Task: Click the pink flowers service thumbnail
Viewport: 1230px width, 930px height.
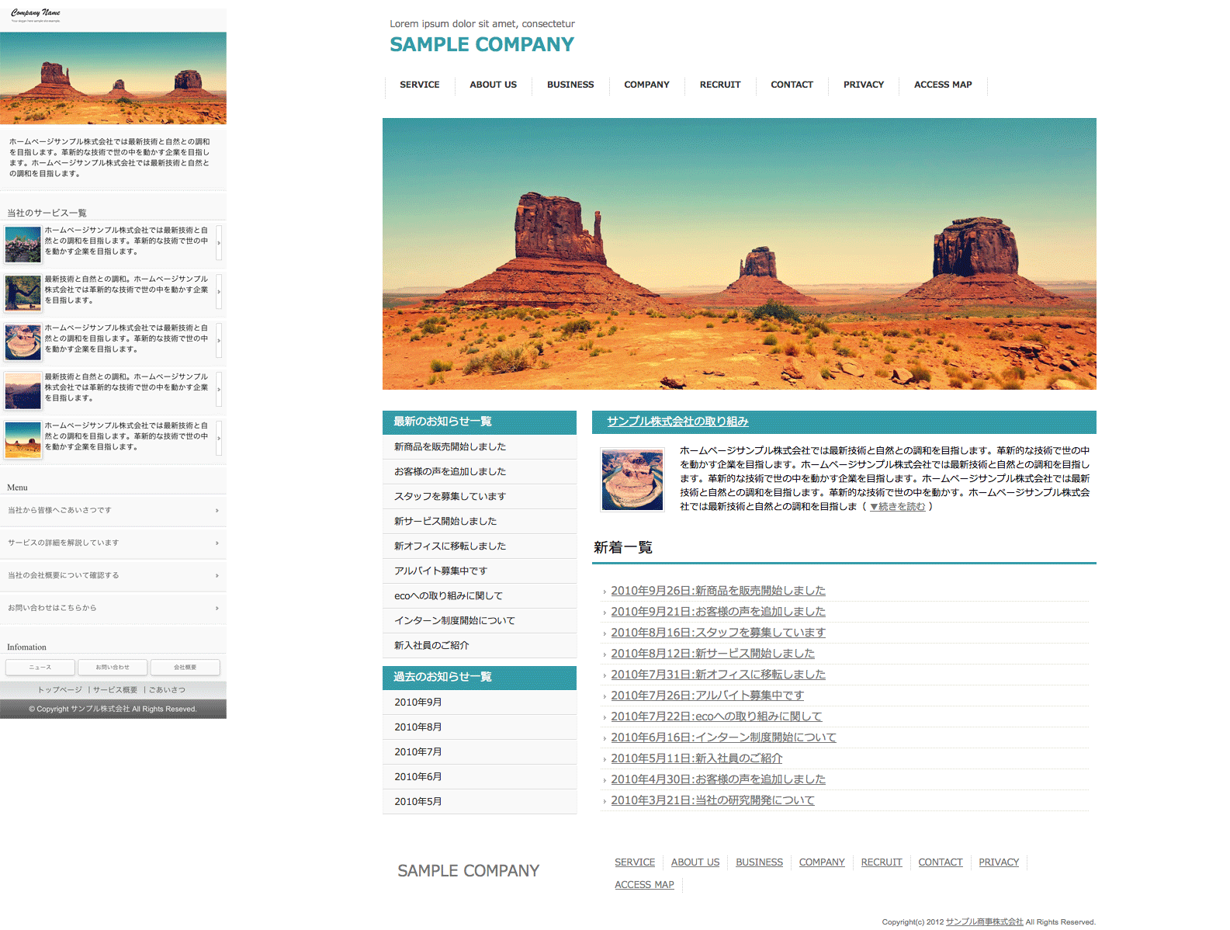Action: [x=23, y=245]
